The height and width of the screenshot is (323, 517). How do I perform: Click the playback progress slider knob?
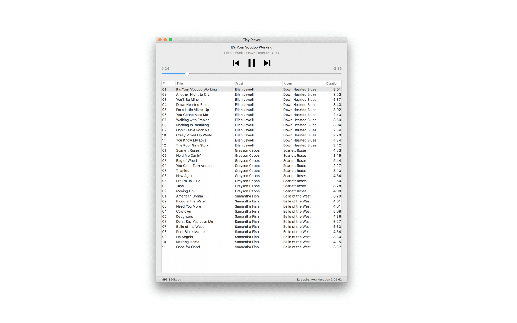[187, 74]
